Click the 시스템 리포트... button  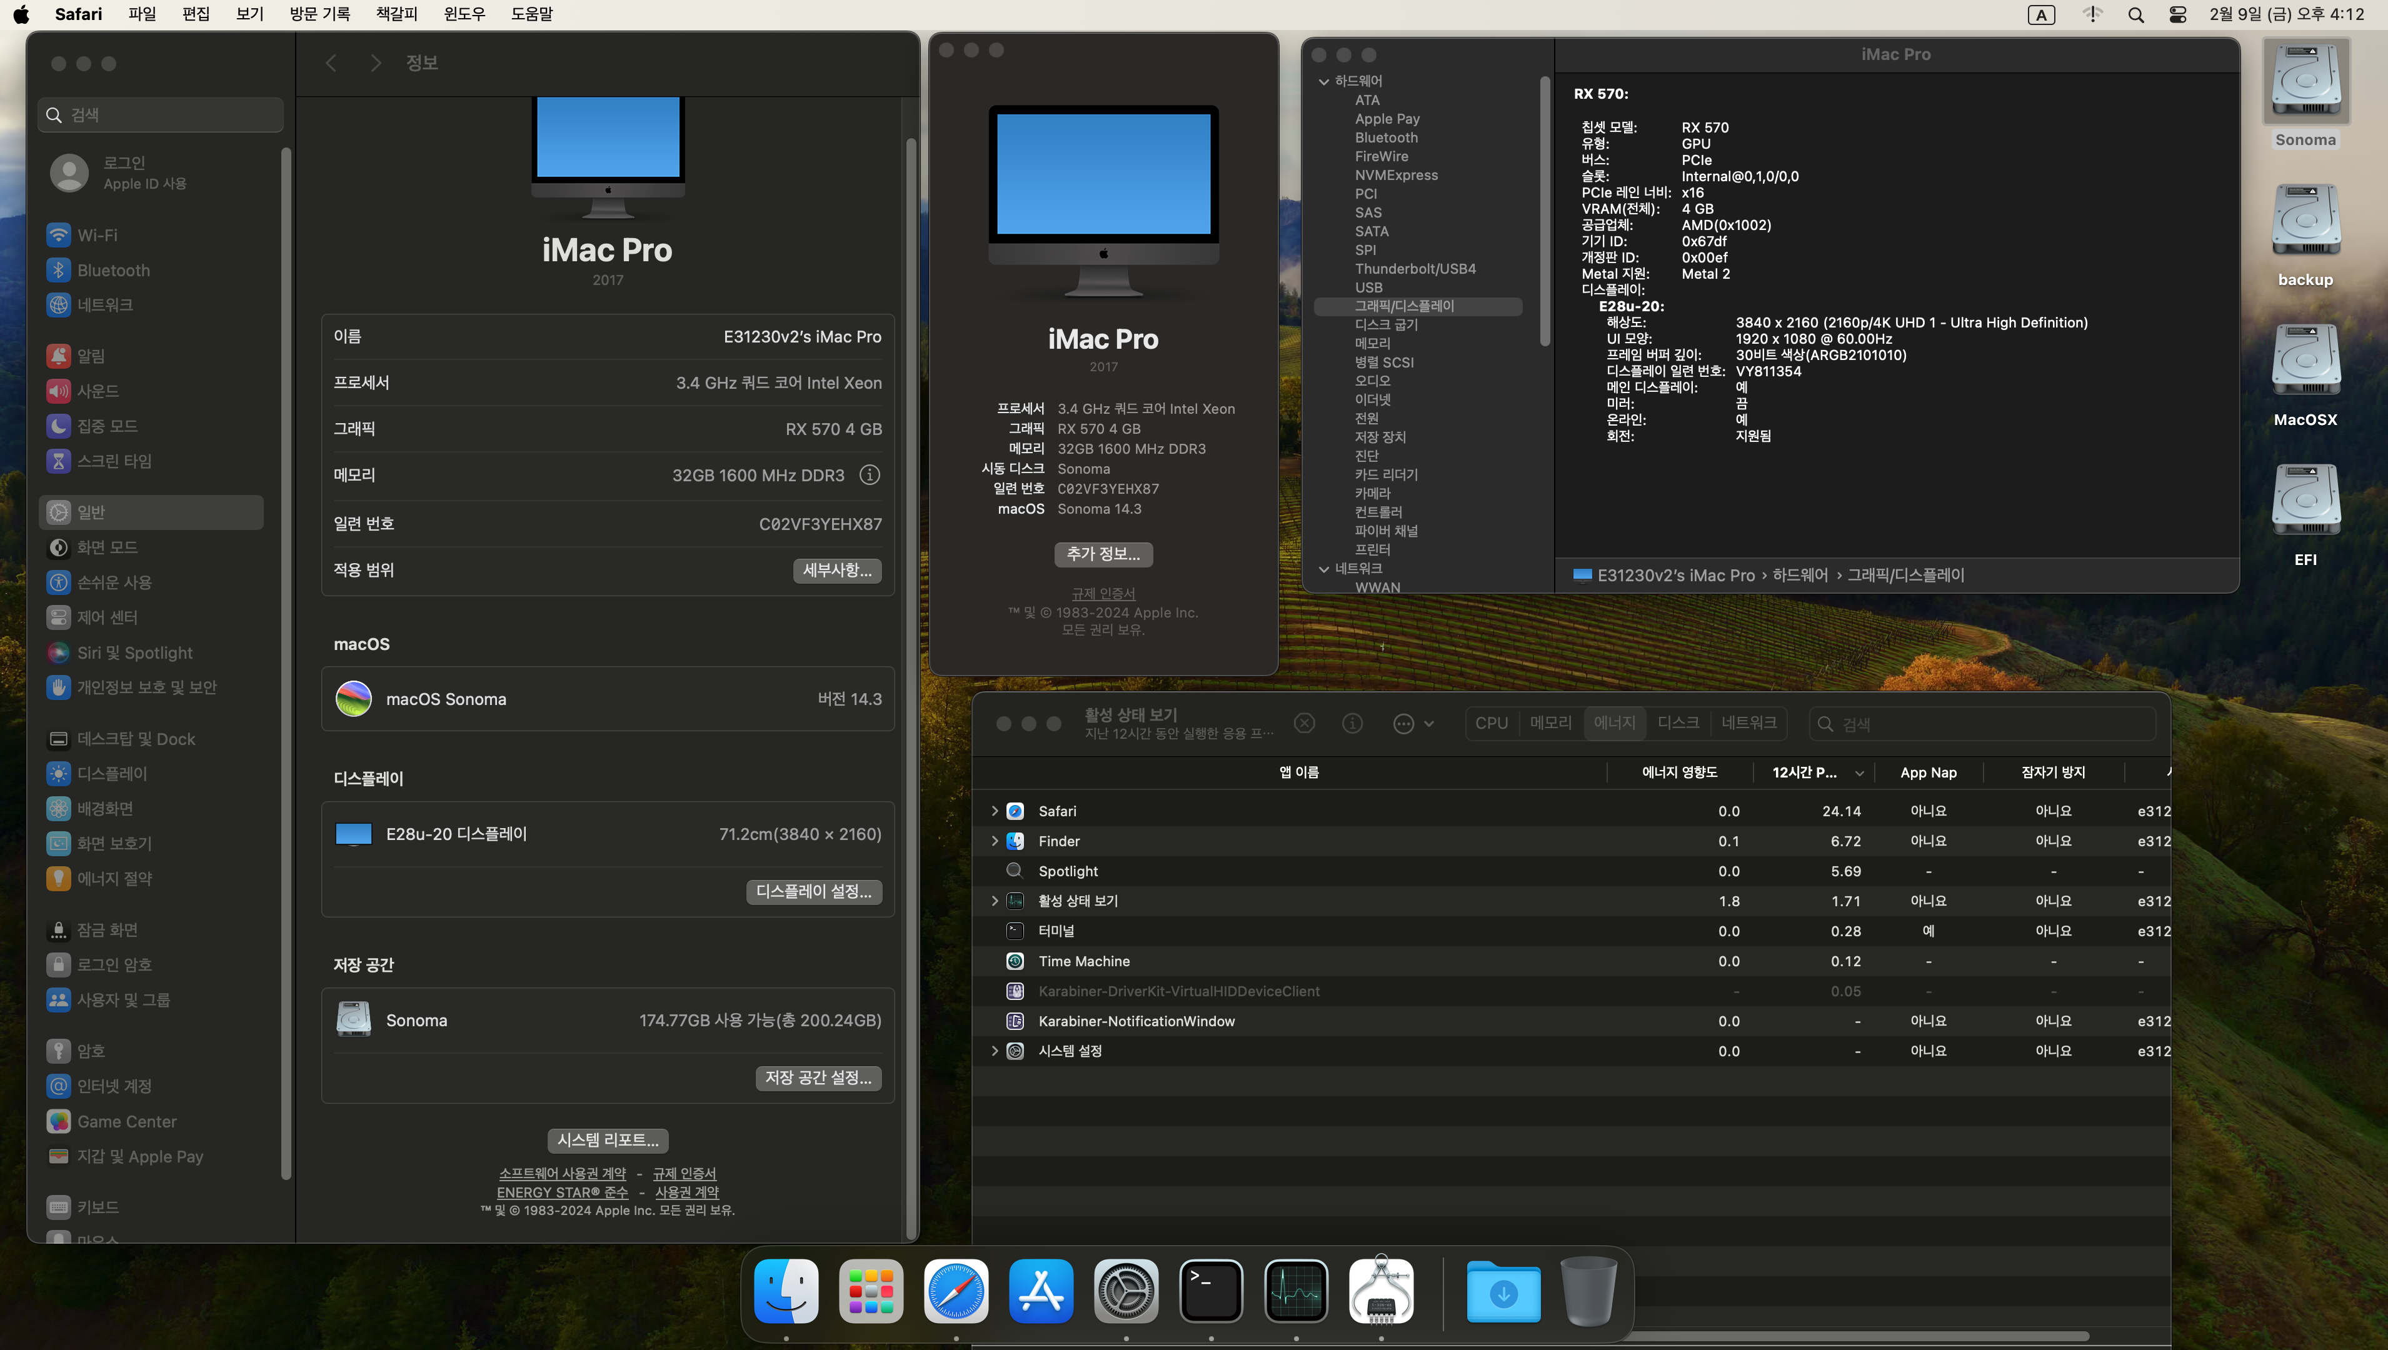point(608,1141)
